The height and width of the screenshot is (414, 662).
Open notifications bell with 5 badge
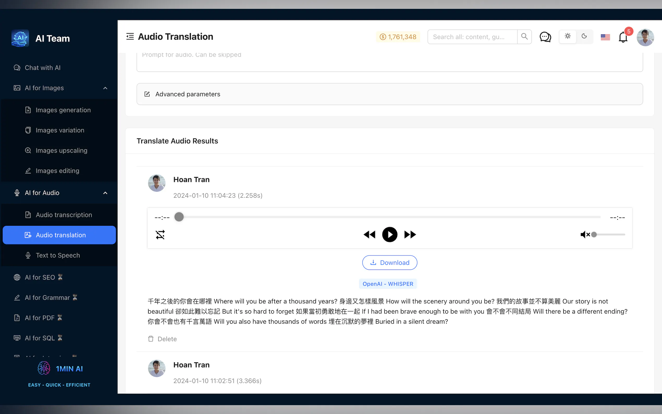(x=623, y=37)
